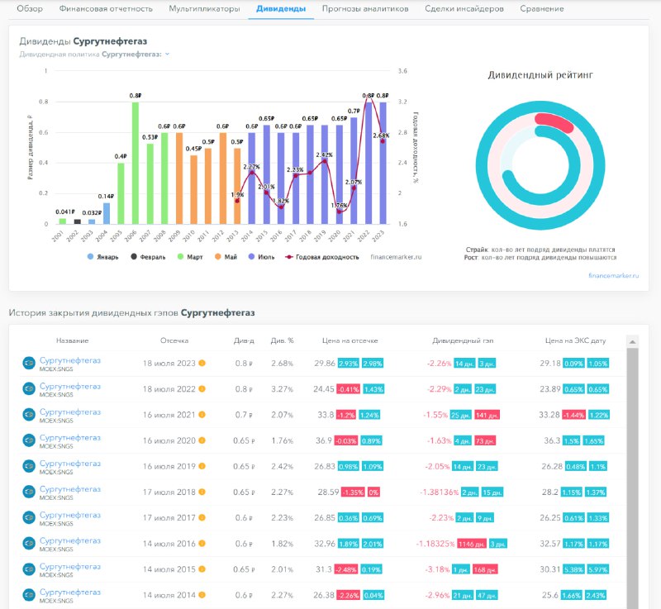Toggle the Январь series in chart legend

[x=102, y=257]
